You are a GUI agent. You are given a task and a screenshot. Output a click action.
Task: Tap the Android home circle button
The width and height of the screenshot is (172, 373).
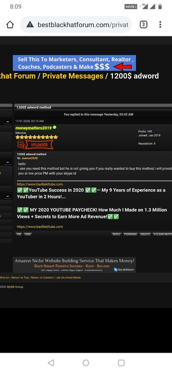(86, 363)
